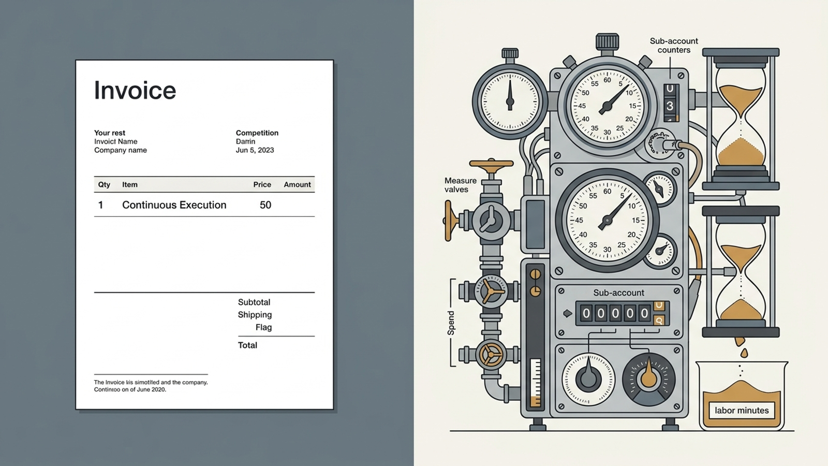Viewport: 828px width, 466px height.
Task: Click the 'Invoice' heading
Action: (135, 90)
